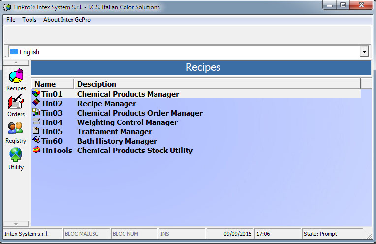Image resolution: width=376 pixels, height=244 pixels.
Task: Click the BLOC MAIUSC status indicator
Action: [x=86, y=234]
